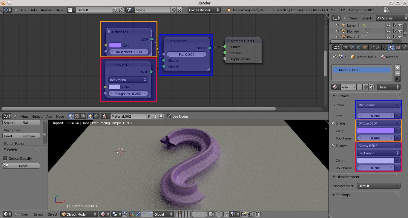Click the Diffuse BSDF node color swatch
Screen dimensions: 408x218
115,45
